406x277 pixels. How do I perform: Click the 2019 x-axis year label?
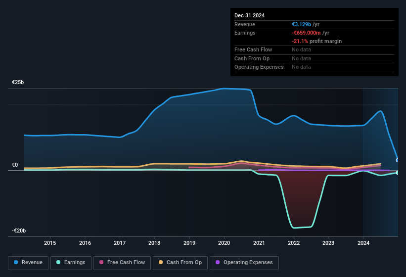point(189,243)
